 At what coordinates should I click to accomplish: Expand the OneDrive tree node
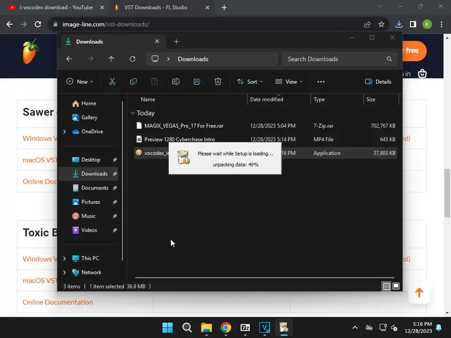click(64, 132)
